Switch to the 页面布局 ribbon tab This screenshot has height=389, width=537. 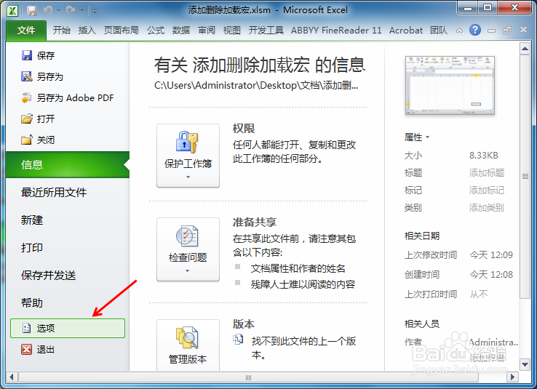122,31
